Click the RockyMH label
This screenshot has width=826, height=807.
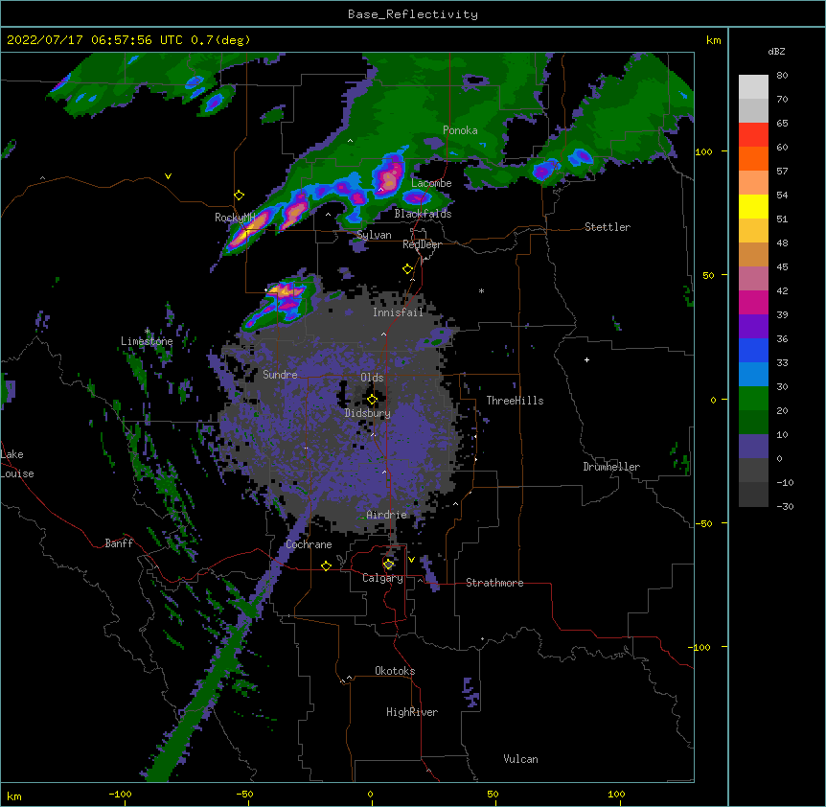click(235, 218)
